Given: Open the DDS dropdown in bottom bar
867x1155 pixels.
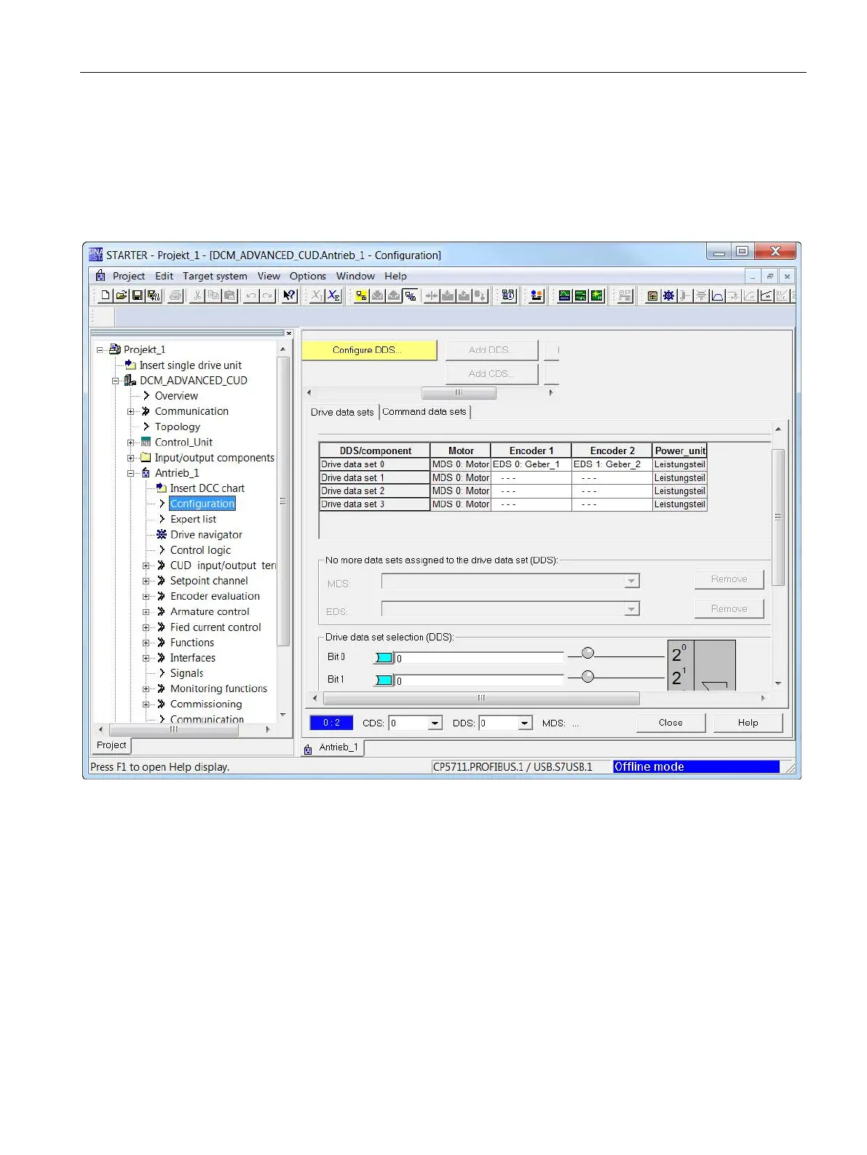Looking at the screenshot, I should point(526,723).
